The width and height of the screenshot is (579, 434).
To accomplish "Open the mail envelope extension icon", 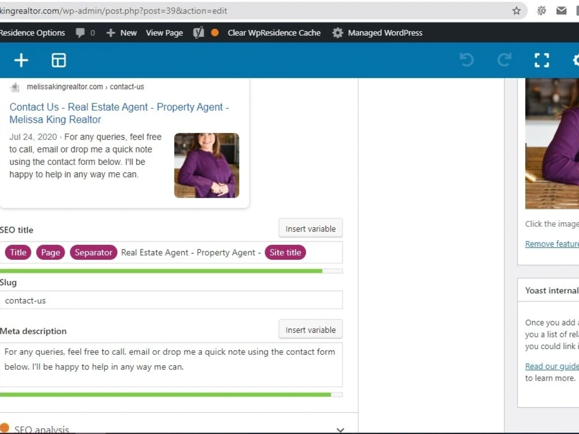I will 561,10.
